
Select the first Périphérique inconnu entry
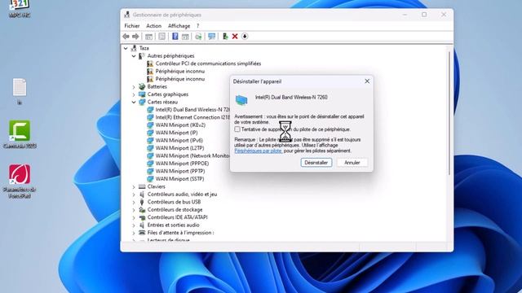(180, 71)
